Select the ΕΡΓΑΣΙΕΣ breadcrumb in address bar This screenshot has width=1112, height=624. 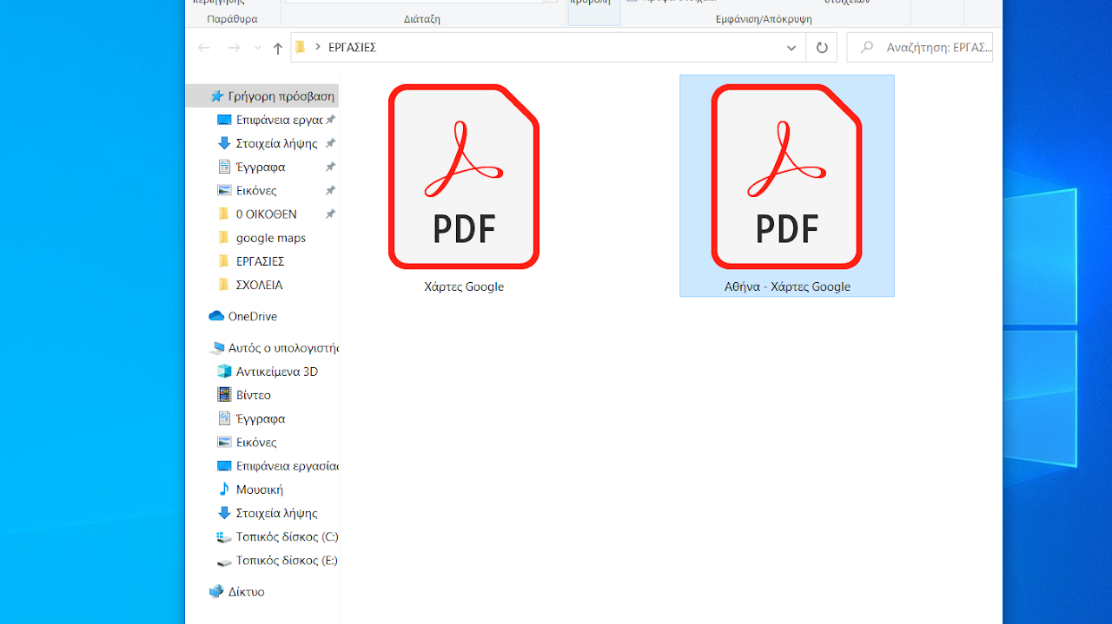coord(352,48)
